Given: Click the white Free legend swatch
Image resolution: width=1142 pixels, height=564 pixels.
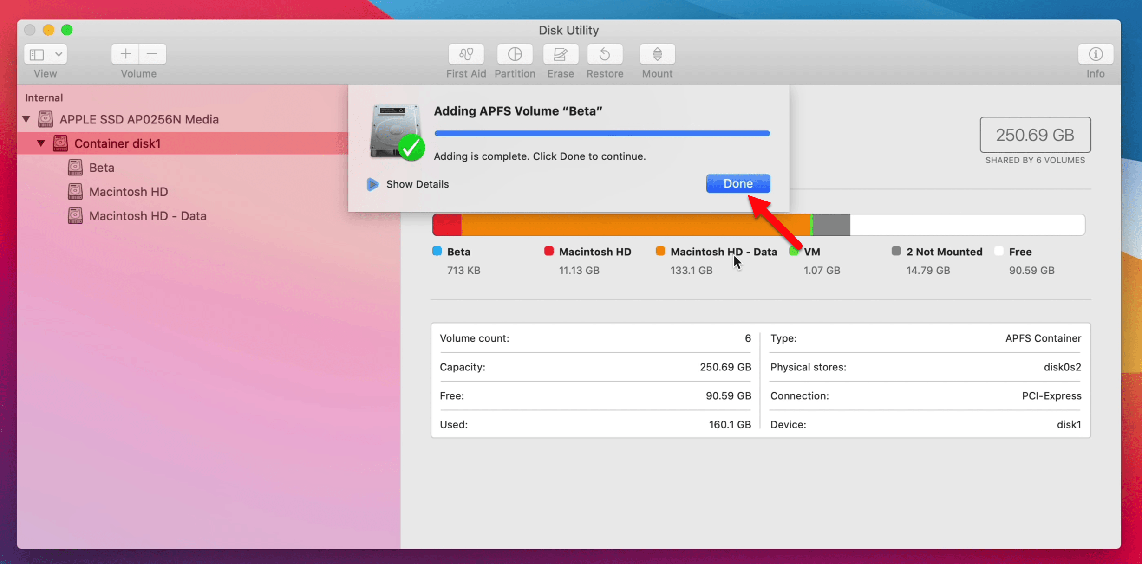Looking at the screenshot, I should (x=999, y=251).
